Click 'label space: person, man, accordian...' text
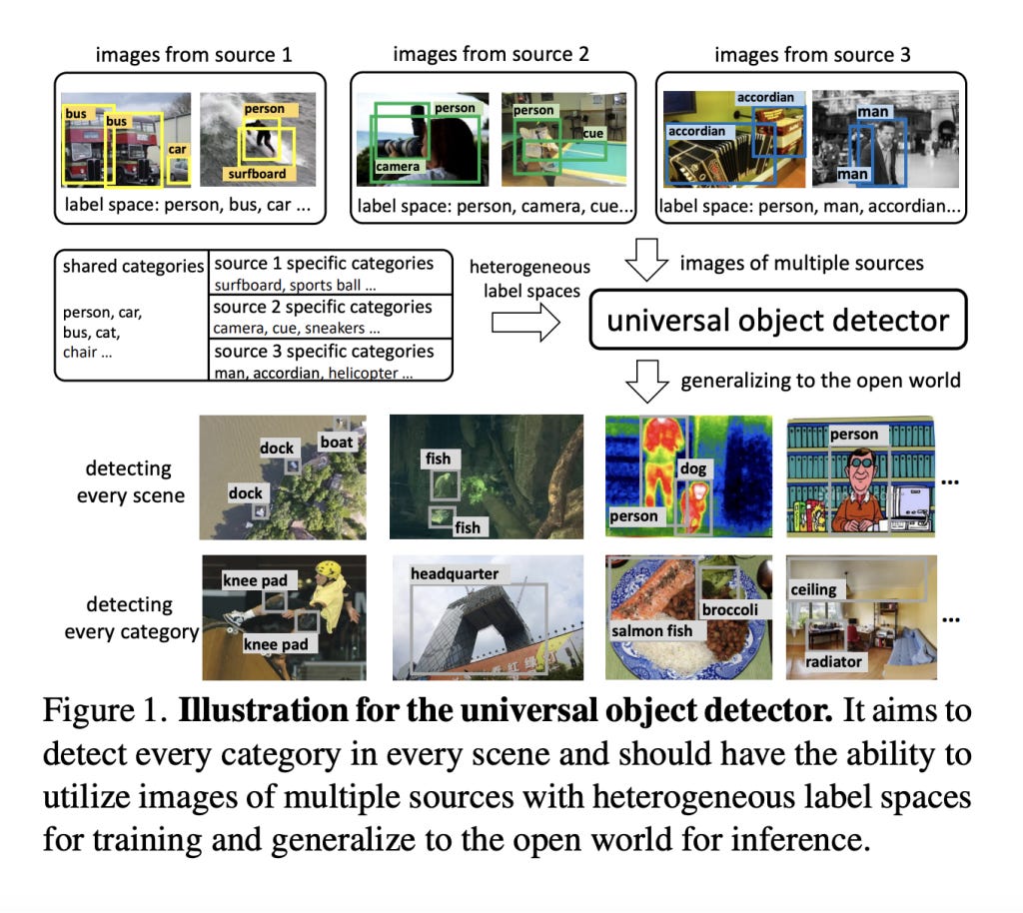 tap(810, 206)
